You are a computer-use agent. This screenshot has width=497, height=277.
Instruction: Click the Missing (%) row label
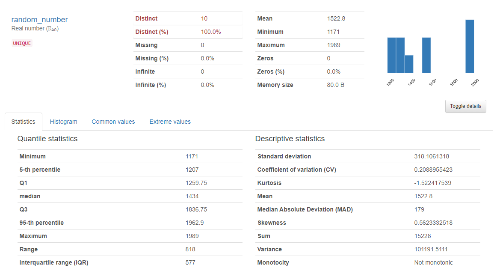[152, 58]
